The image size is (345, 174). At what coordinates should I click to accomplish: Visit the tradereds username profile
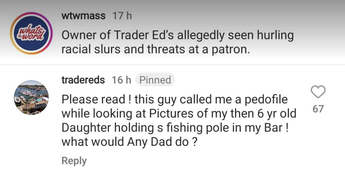click(83, 80)
